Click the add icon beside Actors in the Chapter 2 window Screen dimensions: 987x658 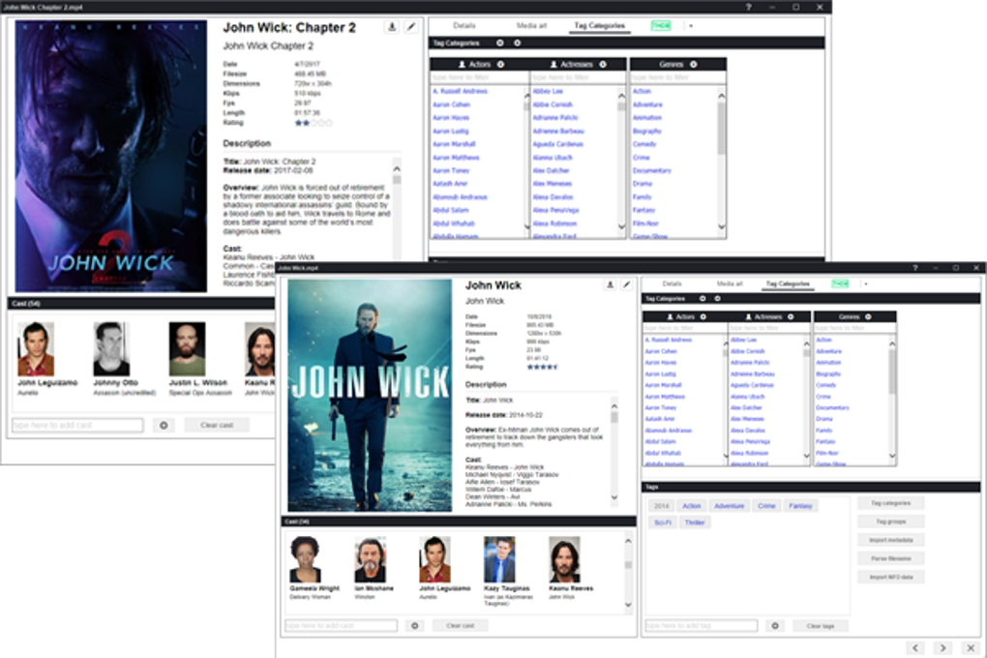tap(501, 64)
